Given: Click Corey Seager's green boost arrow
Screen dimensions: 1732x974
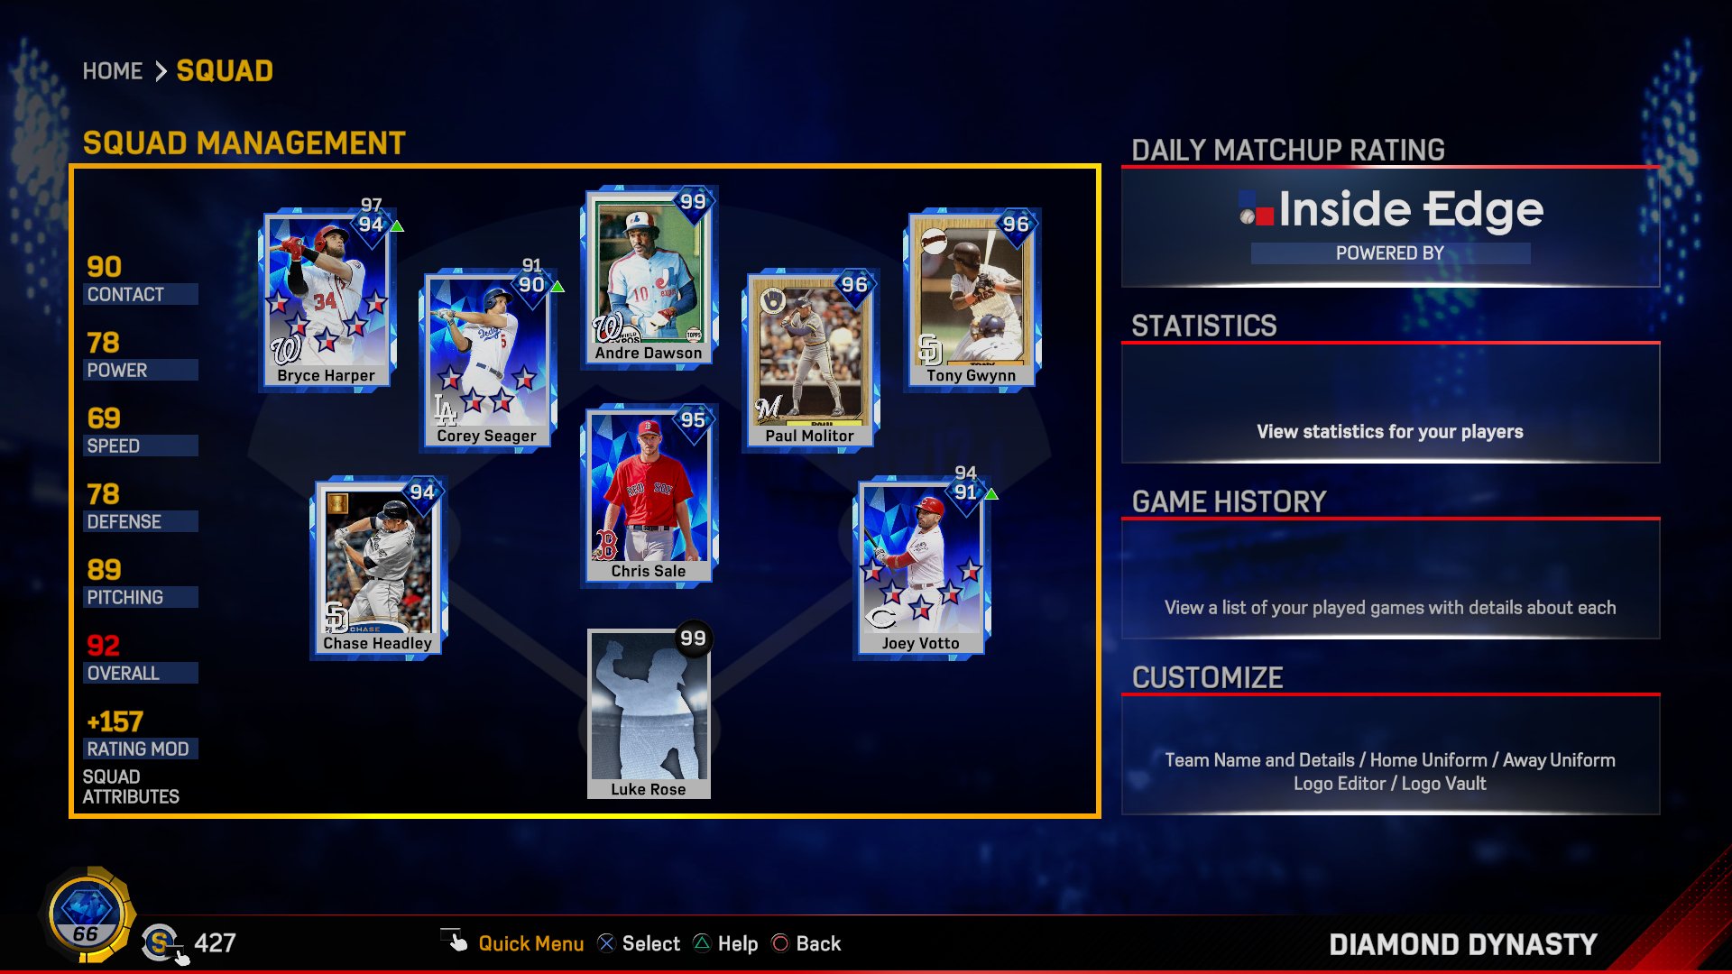Looking at the screenshot, I should (558, 286).
